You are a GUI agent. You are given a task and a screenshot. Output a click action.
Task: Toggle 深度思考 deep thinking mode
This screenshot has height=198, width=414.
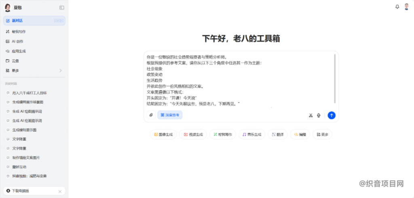(170, 115)
